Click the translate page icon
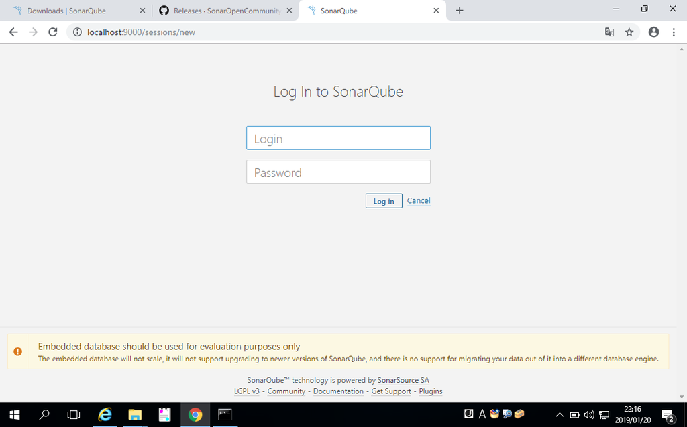This screenshot has height=427, width=687. click(x=609, y=32)
